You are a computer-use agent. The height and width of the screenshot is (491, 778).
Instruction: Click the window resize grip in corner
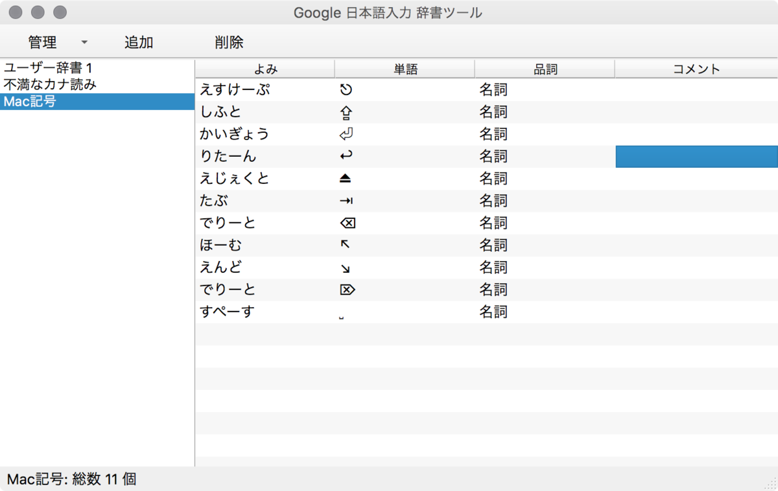coord(770,483)
